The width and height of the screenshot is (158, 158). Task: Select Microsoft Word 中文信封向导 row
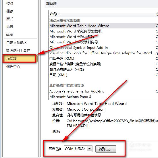pos(103,42)
